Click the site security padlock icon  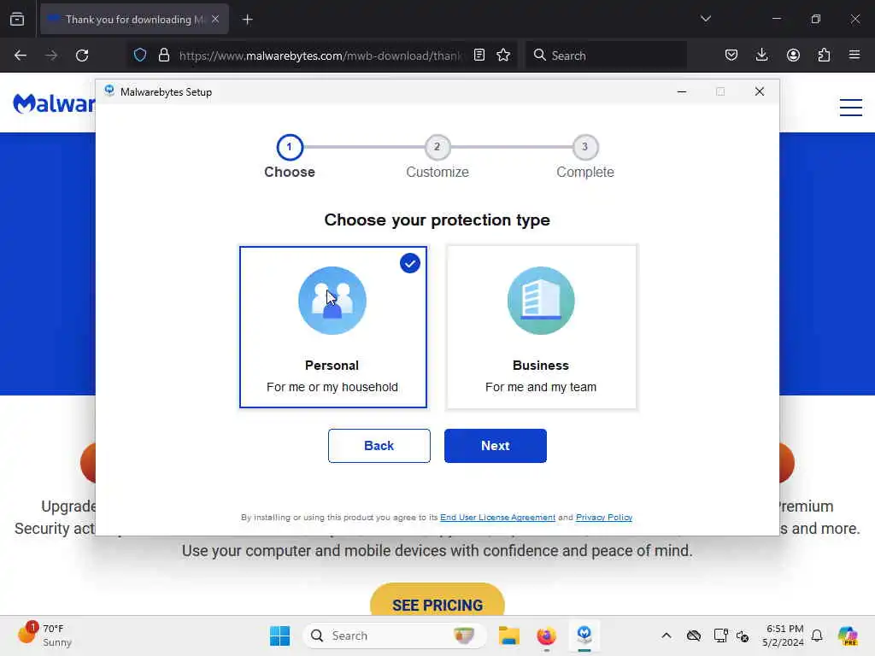click(163, 55)
